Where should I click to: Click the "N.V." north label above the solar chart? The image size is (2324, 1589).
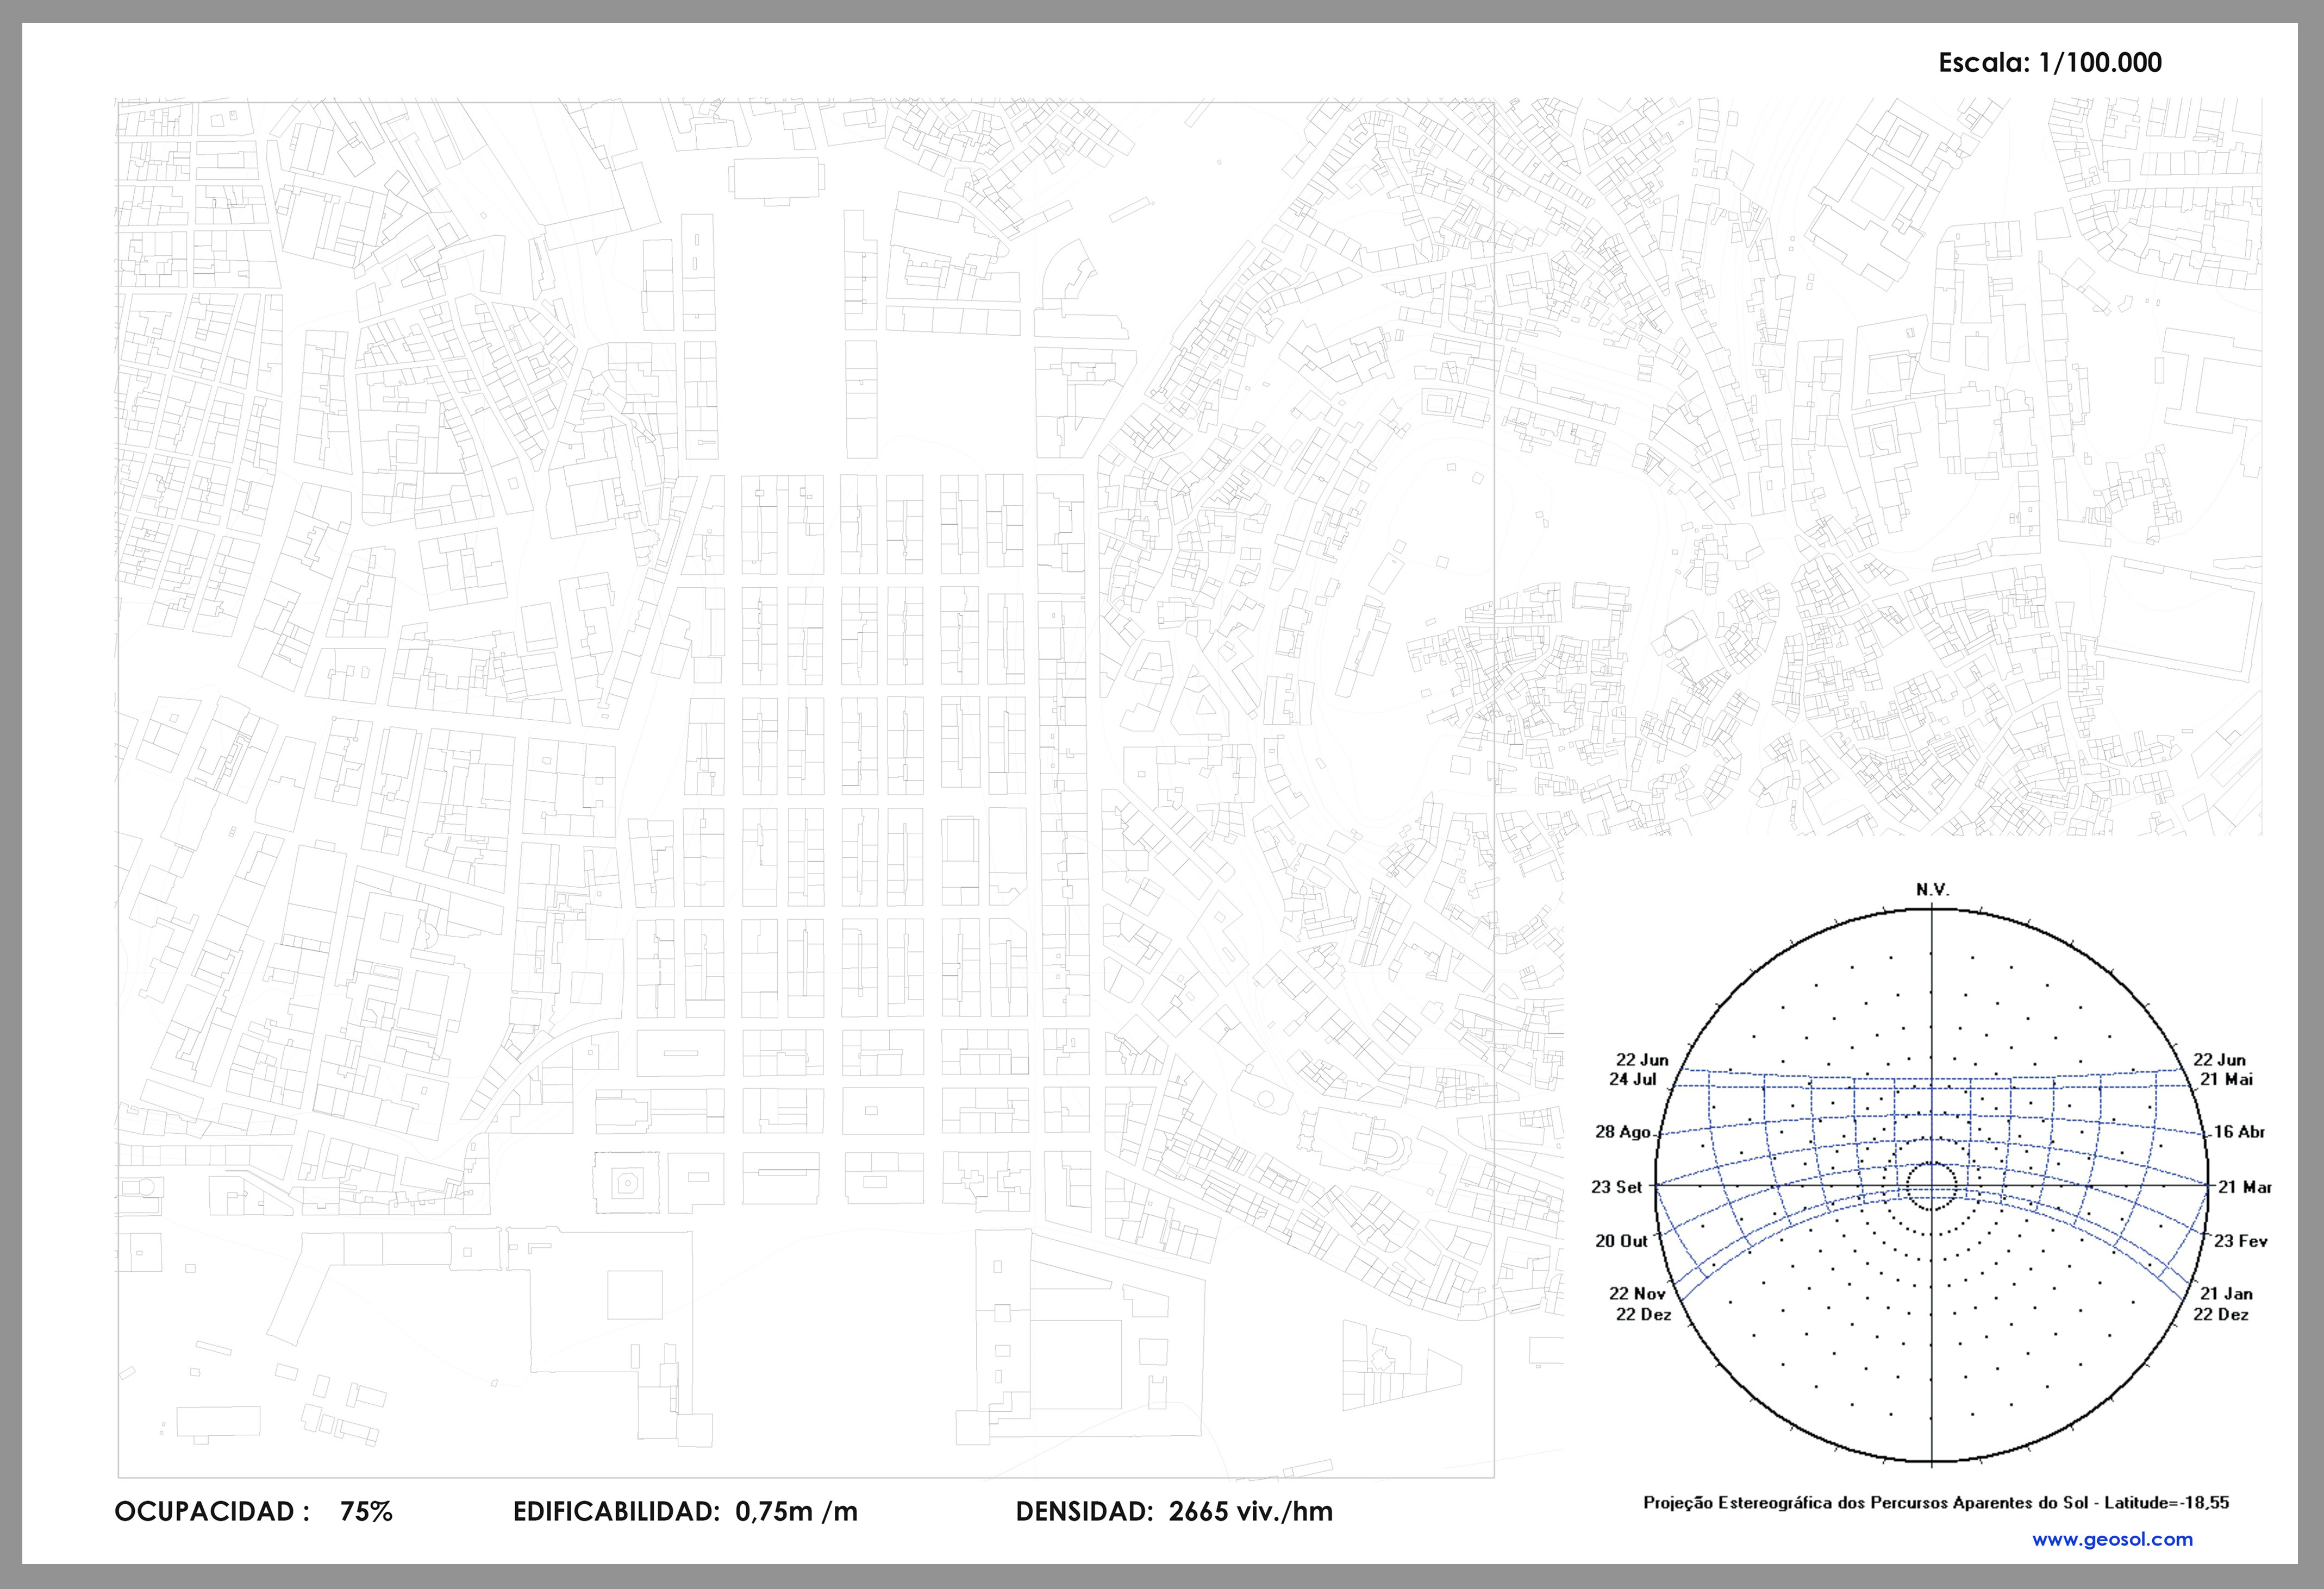click(x=1932, y=889)
